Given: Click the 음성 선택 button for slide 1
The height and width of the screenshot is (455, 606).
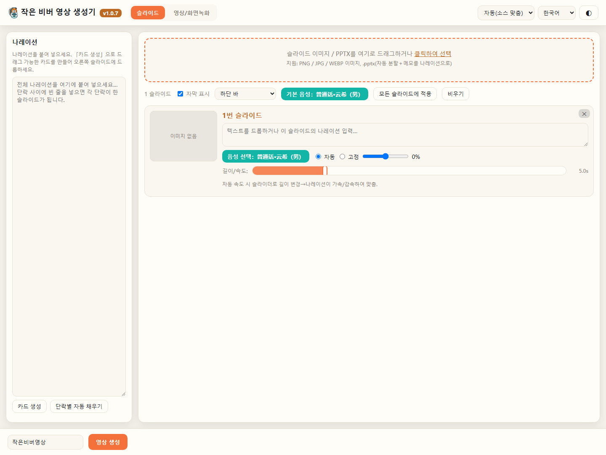Looking at the screenshot, I should pyautogui.click(x=266, y=156).
